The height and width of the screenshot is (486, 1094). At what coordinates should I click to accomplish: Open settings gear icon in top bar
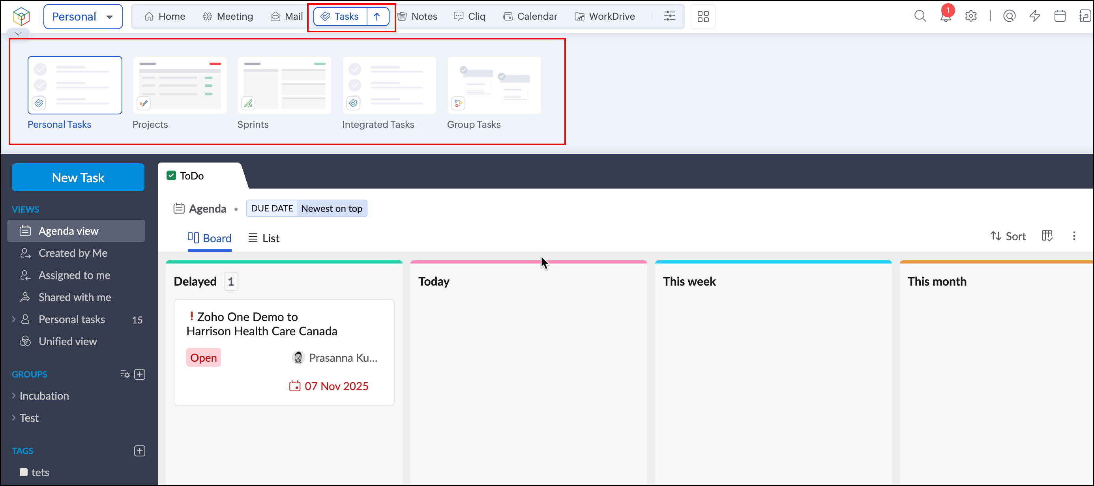(x=971, y=16)
